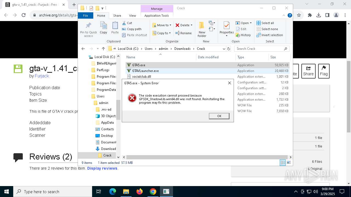Click the History ribbon item

tap(243, 35)
